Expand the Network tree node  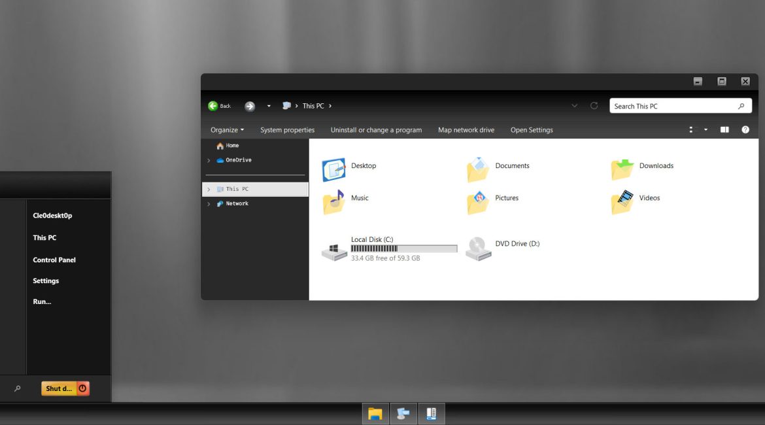point(209,204)
